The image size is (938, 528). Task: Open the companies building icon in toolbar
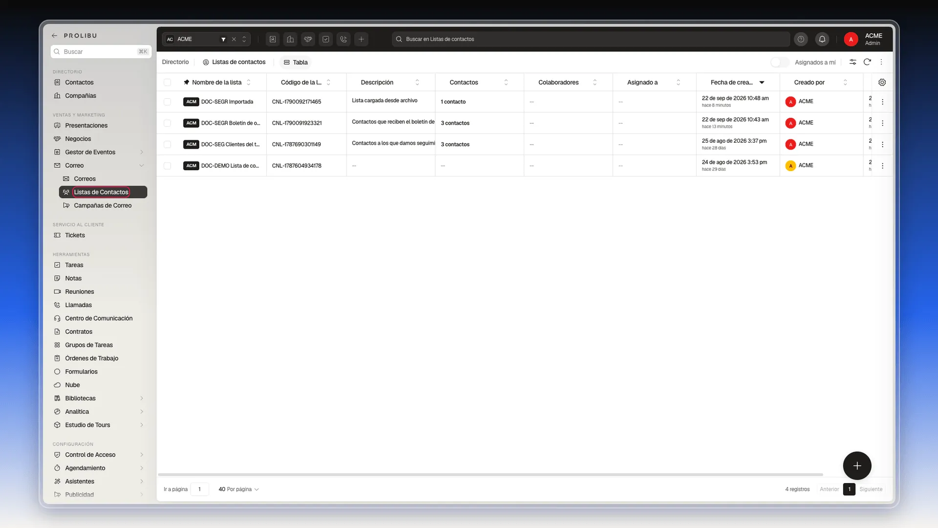point(290,39)
